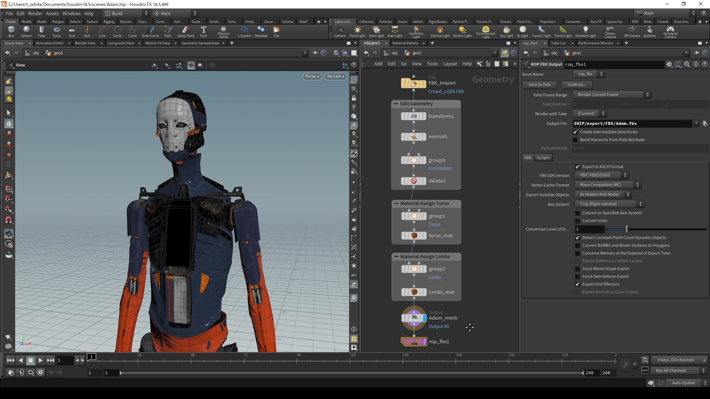Select the rop_fbx1 node icon
710x399 pixels.
(414, 342)
